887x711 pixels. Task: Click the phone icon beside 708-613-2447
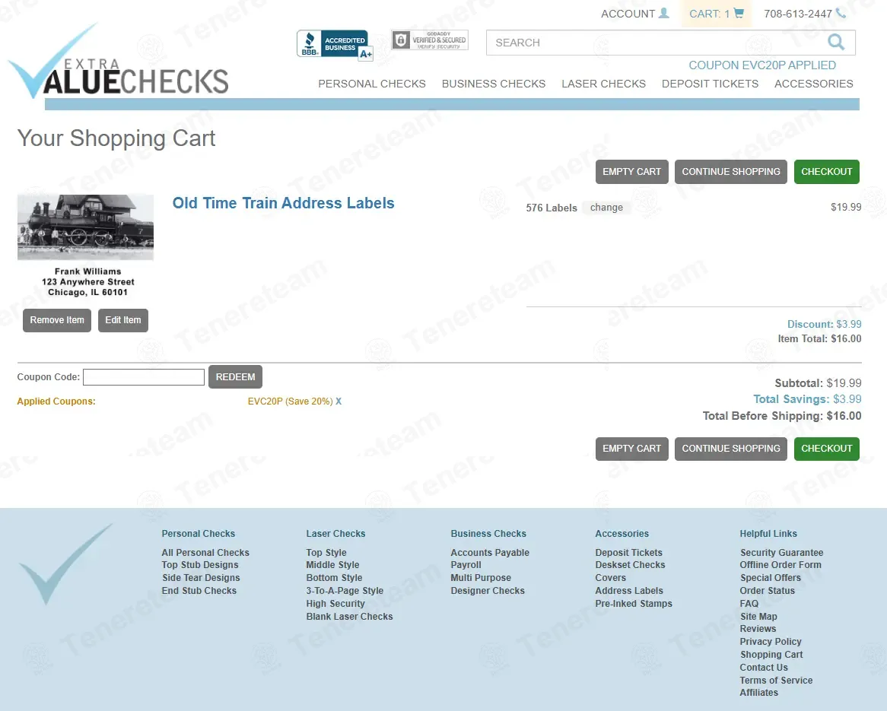(x=841, y=13)
